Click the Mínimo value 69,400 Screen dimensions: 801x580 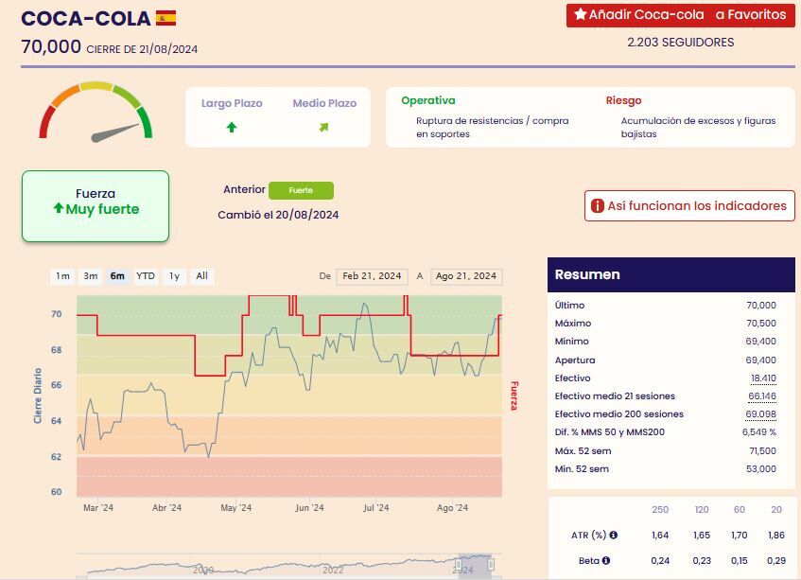click(761, 342)
